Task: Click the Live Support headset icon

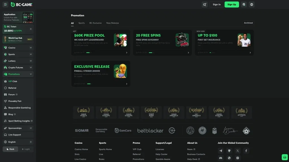Action: [x=5, y=135]
